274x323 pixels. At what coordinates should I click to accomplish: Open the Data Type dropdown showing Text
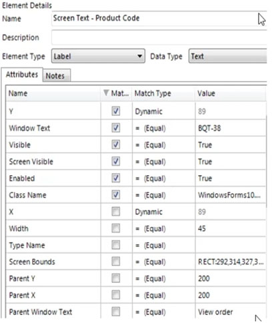point(227,56)
